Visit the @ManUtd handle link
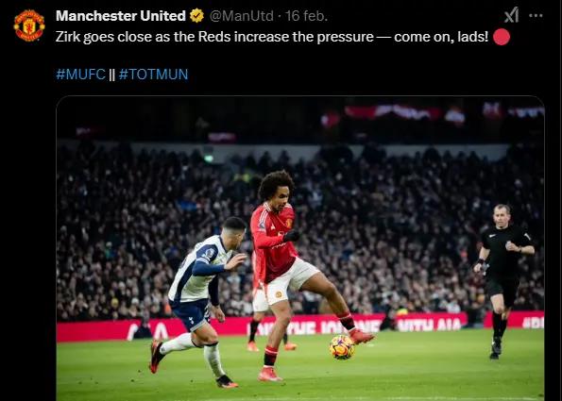The image size is (562, 401). (241, 16)
